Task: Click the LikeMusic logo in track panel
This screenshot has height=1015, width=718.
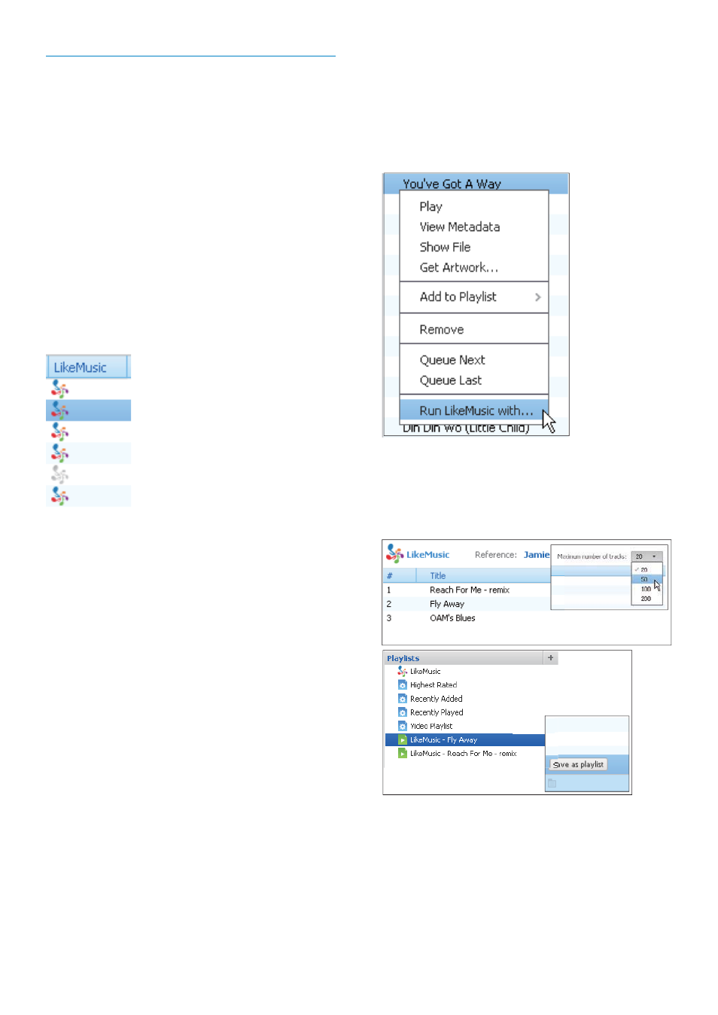Action: click(x=418, y=554)
